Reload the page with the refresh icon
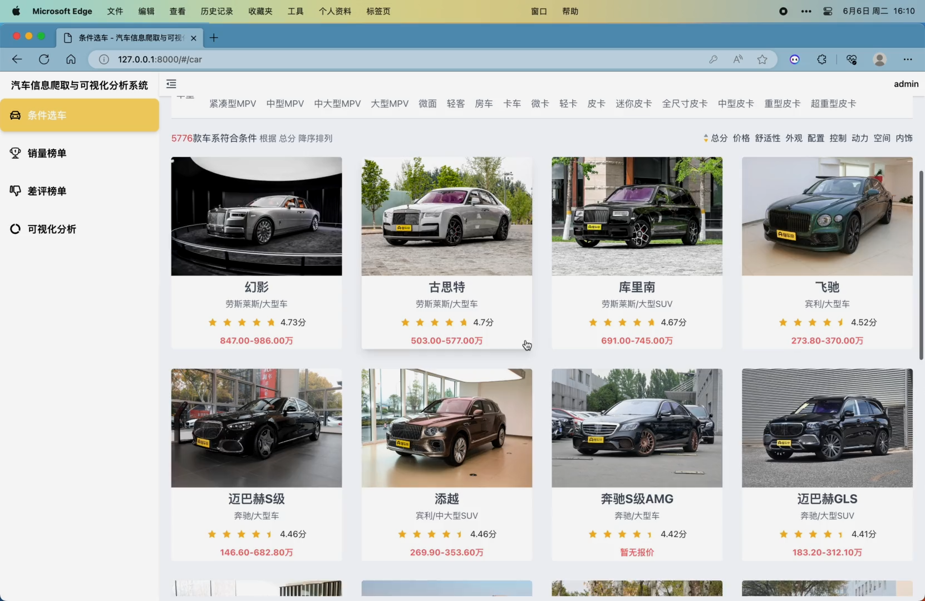 coord(44,60)
